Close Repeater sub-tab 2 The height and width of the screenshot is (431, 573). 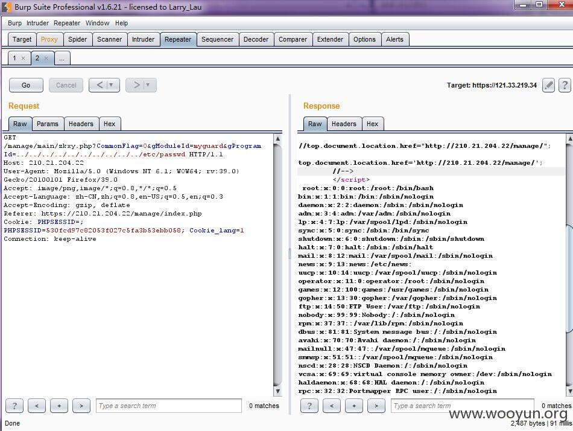46,58
